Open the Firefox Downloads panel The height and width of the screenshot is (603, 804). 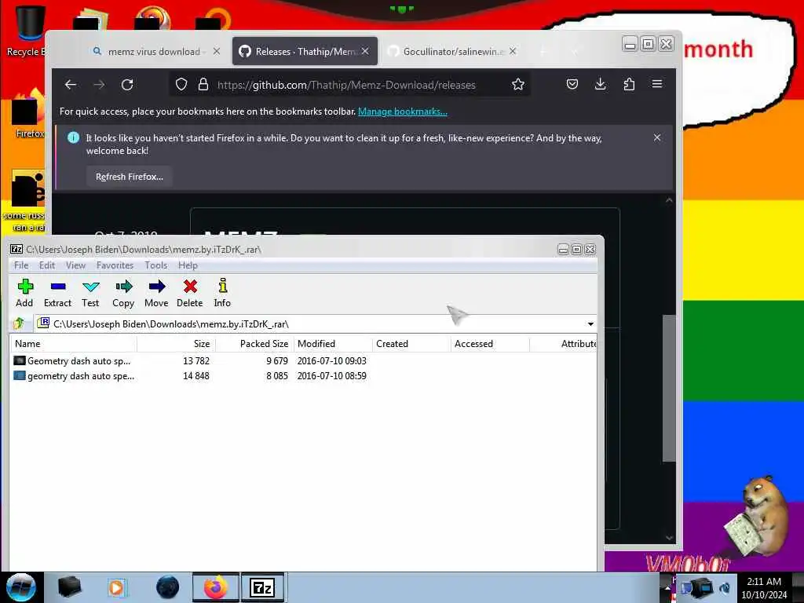tap(601, 84)
